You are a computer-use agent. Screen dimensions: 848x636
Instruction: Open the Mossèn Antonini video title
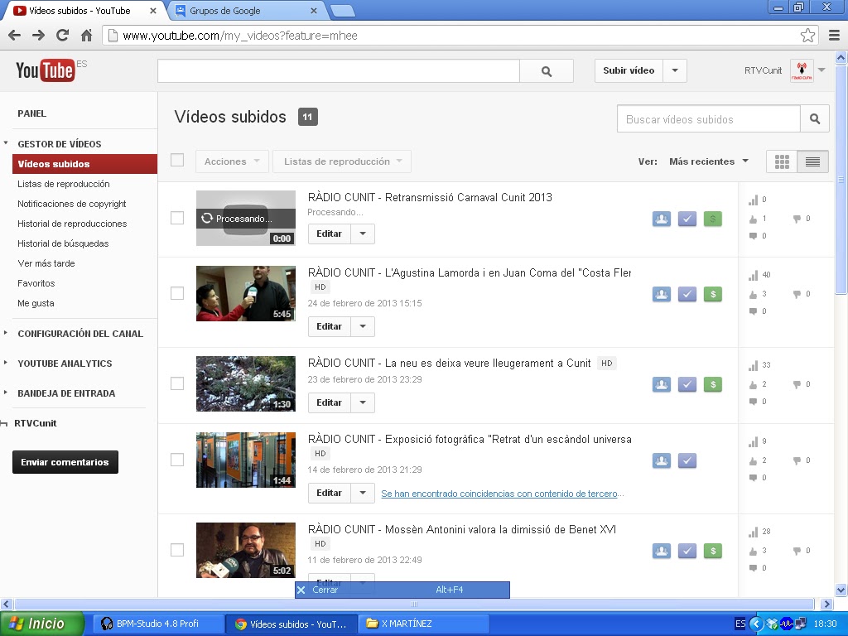[x=462, y=529]
